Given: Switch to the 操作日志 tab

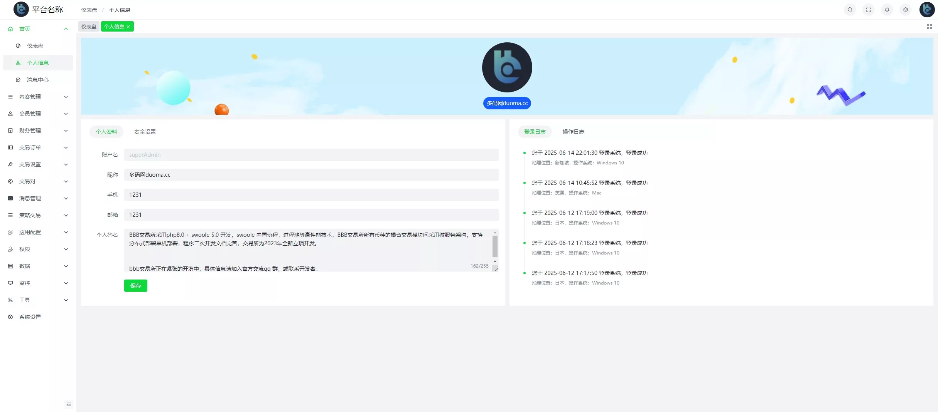Looking at the screenshot, I should [573, 132].
